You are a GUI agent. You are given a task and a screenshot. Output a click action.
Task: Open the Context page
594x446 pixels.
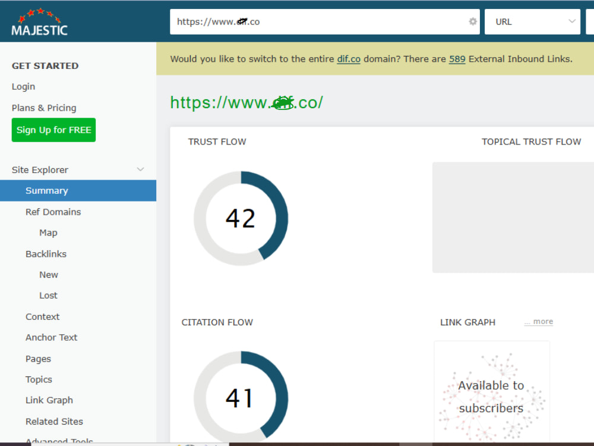[x=42, y=317]
